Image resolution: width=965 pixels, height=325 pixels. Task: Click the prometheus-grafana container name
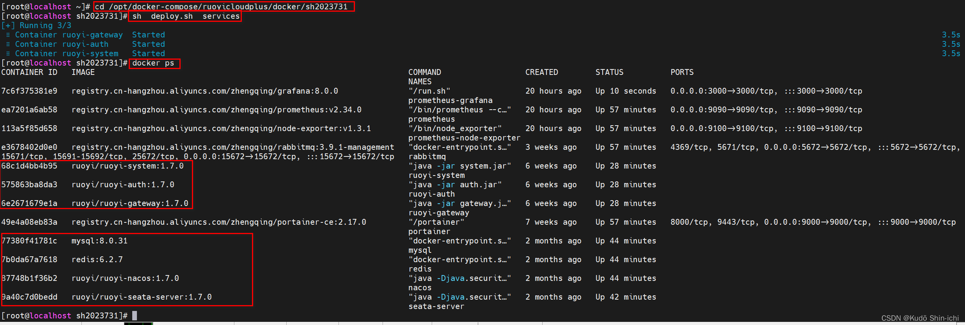tap(451, 100)
